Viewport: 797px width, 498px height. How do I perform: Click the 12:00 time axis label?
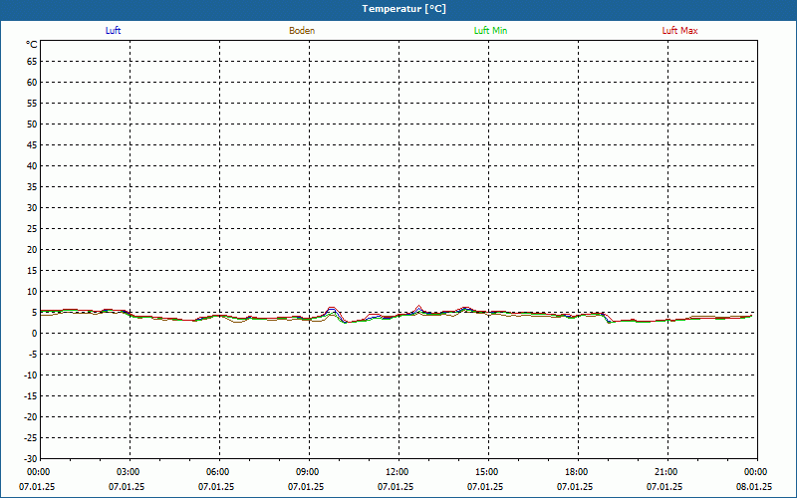(398, 472)
